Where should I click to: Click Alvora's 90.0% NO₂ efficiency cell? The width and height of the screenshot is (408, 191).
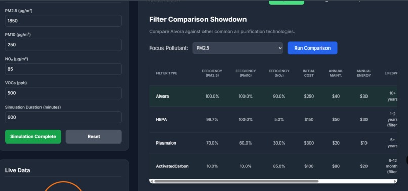tap(279, 96)
